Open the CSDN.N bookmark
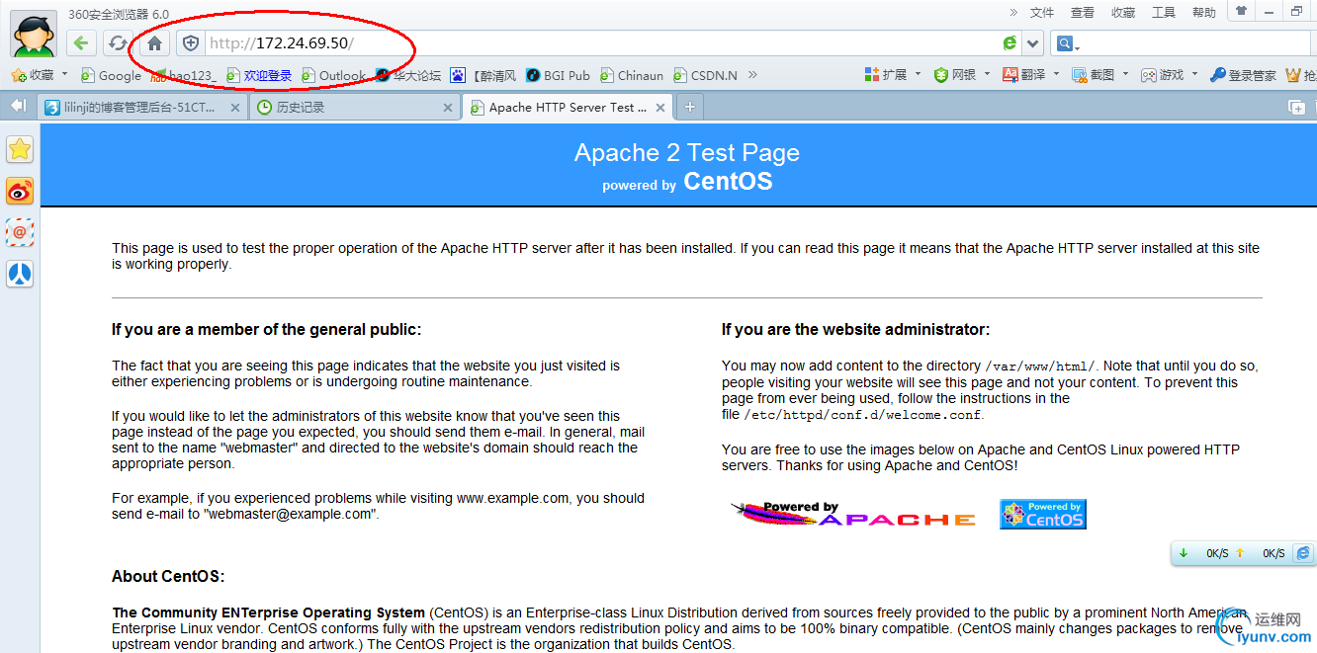Screen dimensions: 1317x653 [705, 75]
